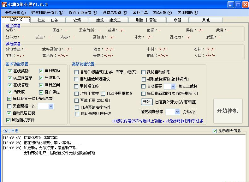Toggle 在线答题 checkbox
The image size is (249, 182).
[10, 85]
